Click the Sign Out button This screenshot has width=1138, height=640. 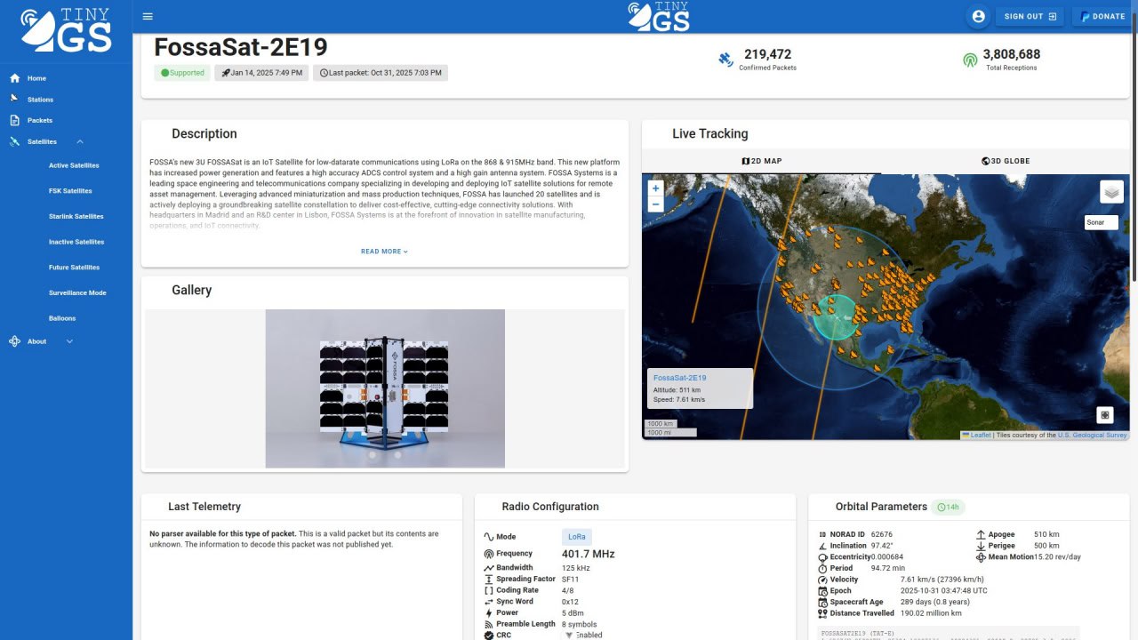click(1030, 16)
